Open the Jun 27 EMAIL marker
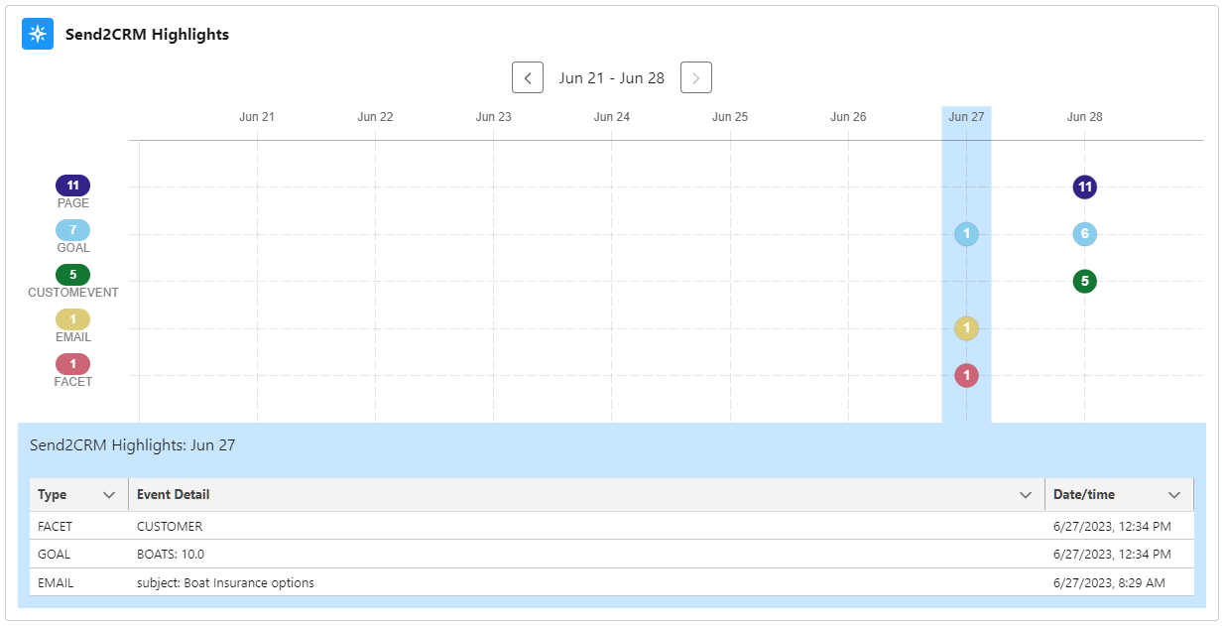1224x626 pixels. (966, 328)
